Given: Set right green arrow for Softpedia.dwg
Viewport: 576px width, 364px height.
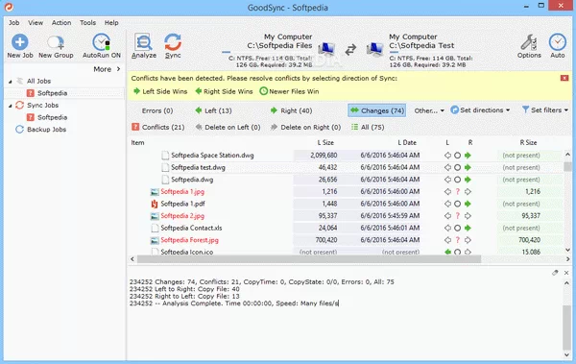Looking at the screenshot, I should click(468, 180).
